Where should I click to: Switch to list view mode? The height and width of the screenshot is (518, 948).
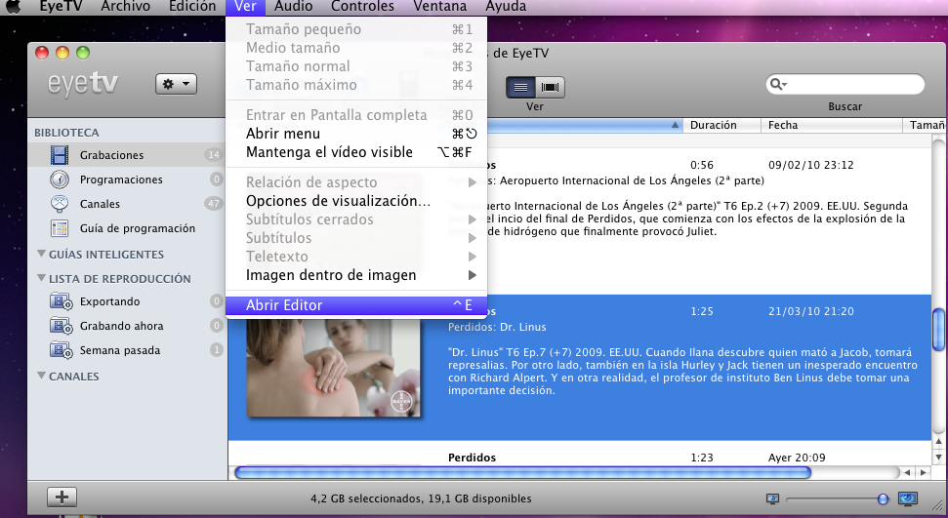point(520,87)
